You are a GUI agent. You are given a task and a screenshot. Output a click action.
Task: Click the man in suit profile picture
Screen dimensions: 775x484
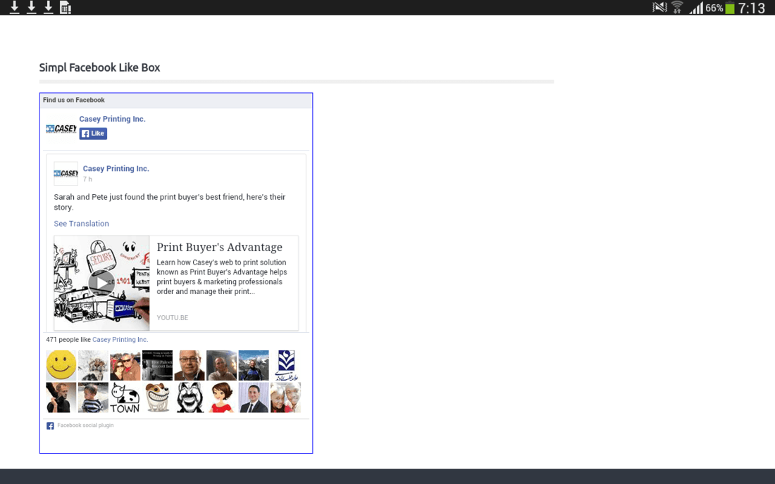click(254, 397)
